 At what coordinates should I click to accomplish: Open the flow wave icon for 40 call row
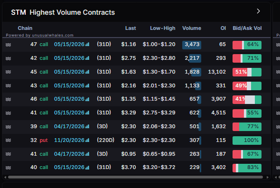8,168
